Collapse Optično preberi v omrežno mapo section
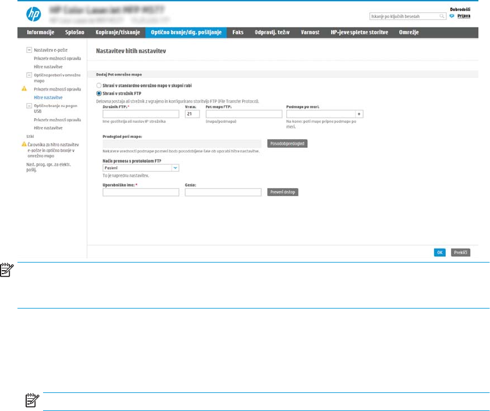The height and width of the screenshot is (411, 490). (29, 75)
